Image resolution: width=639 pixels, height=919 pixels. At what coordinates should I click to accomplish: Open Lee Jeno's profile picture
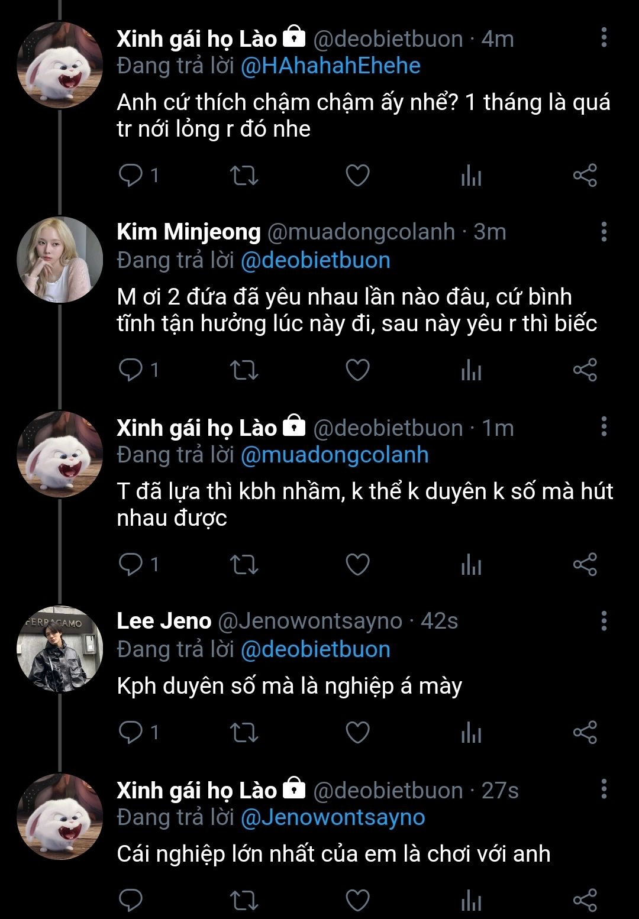point(59,649)
